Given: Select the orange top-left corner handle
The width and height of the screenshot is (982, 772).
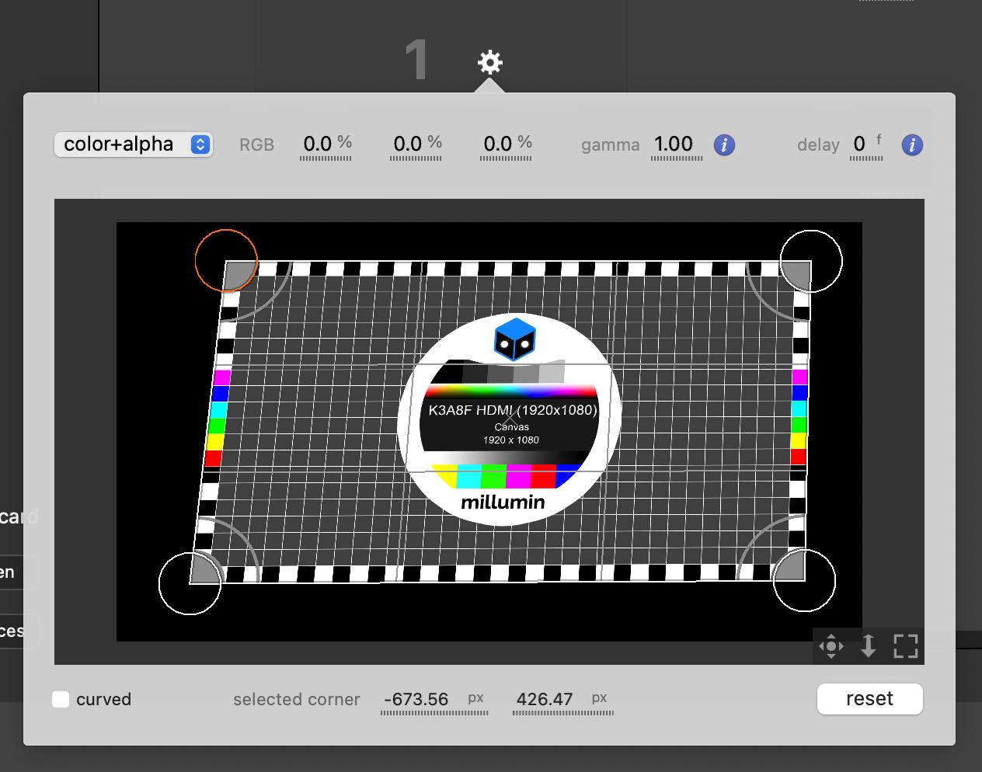Looking at the screenshot, I should [x=226, y=260].
